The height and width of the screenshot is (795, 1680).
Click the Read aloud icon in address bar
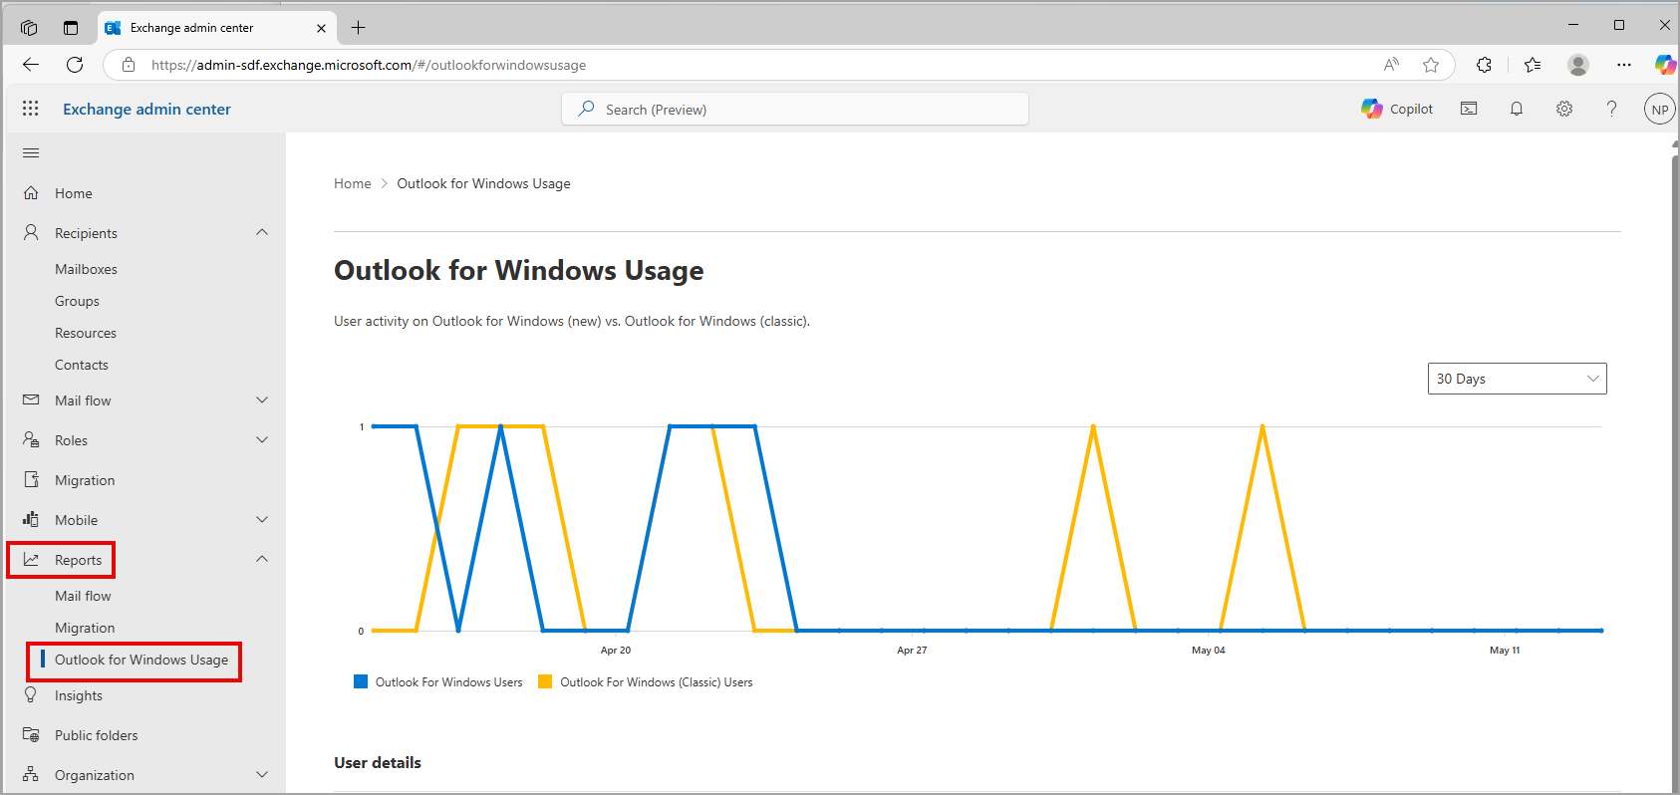pos(1392,65)
